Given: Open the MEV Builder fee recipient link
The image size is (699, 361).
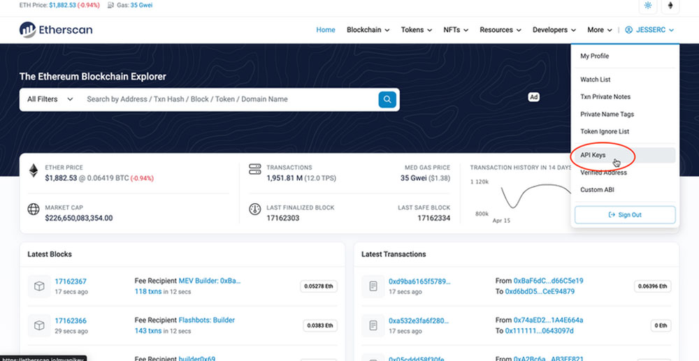Looking at the screenshot, I should point(210,281).
